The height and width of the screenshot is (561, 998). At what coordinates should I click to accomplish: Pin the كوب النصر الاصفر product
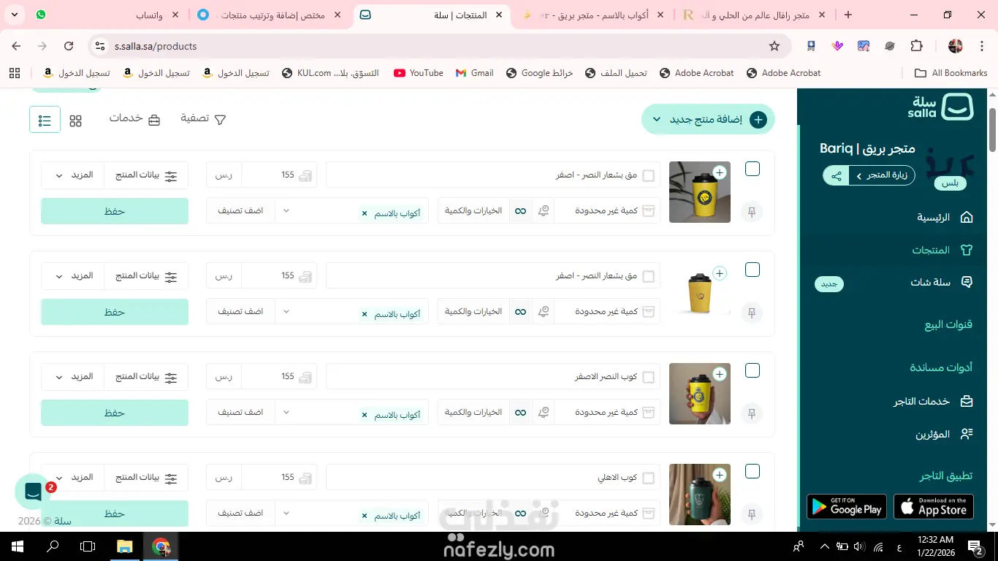752,414
